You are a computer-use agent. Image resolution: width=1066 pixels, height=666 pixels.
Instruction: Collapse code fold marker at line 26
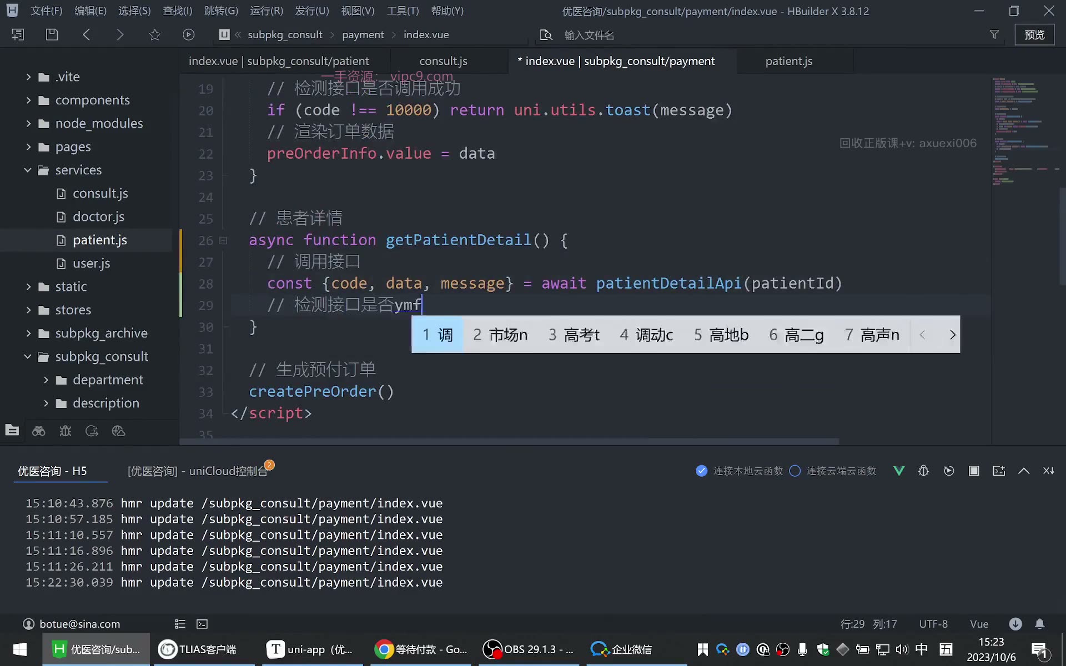[223, 240]
